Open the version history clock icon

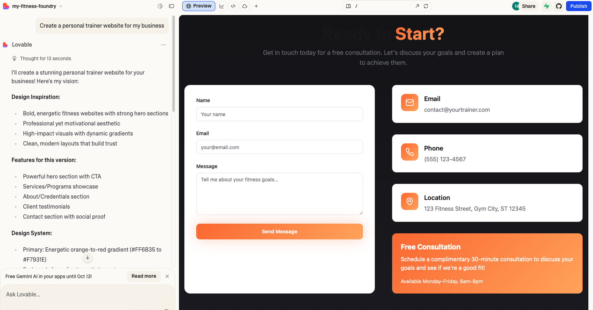coord(160,6)
